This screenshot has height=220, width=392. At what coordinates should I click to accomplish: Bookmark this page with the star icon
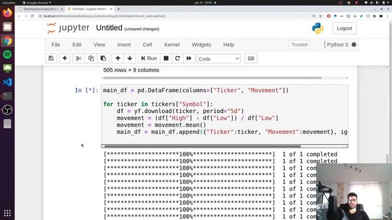320,16
